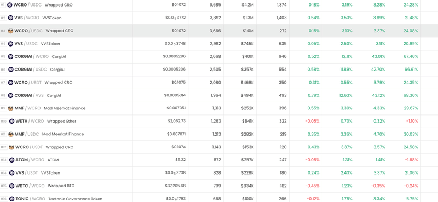Click the meerkat icon beside MMF/WCRO

[x=10, y=108]
